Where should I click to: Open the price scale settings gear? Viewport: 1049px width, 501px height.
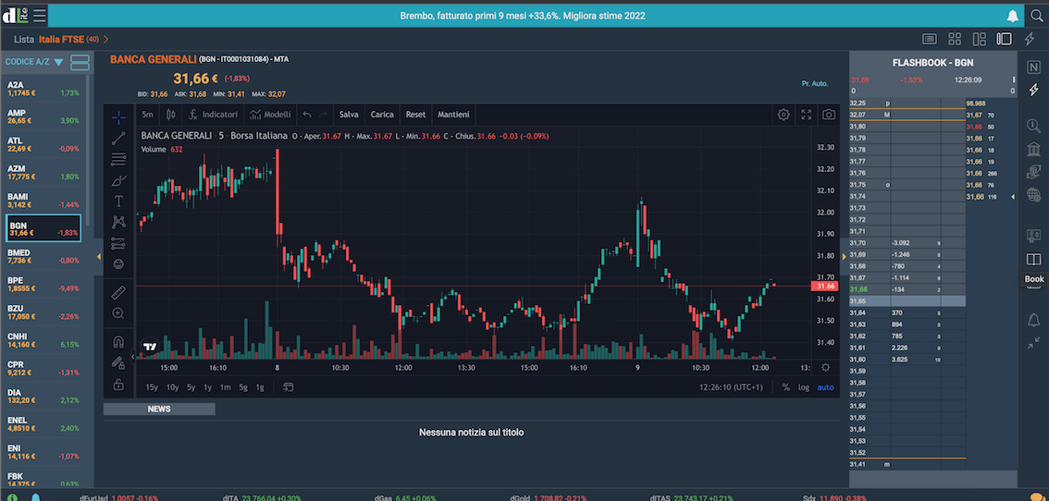(825, 367)
